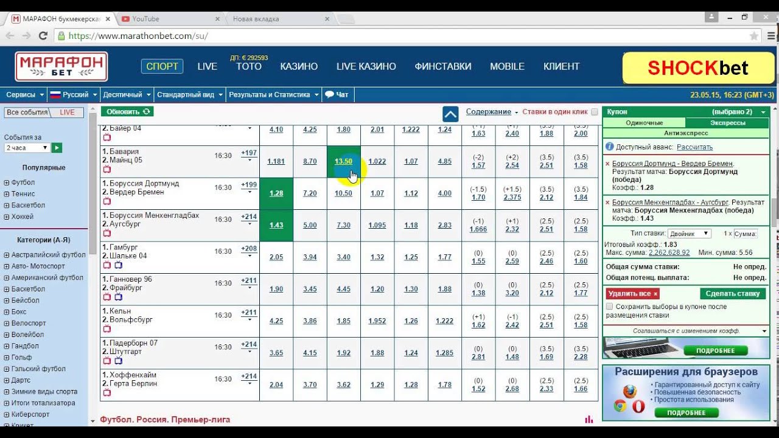The width and height of the screenshot is (779, 438).
Task: Click the TV icon under Боруссия Менхенгладбах match
Action: (107, 233)
